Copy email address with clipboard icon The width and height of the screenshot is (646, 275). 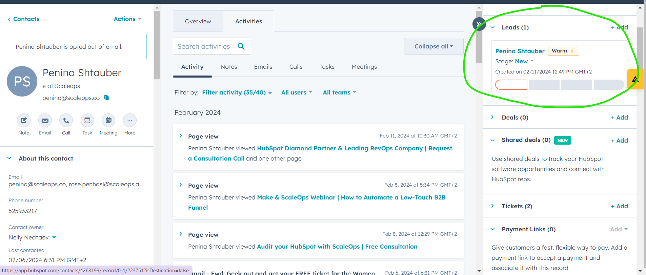coord(106,98)
